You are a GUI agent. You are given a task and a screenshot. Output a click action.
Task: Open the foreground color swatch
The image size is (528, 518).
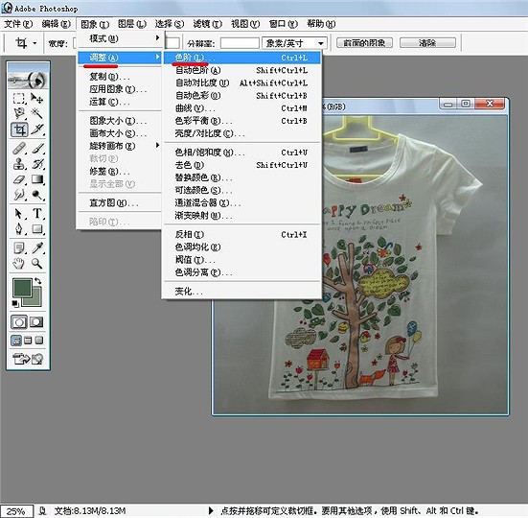pos(22,288)
